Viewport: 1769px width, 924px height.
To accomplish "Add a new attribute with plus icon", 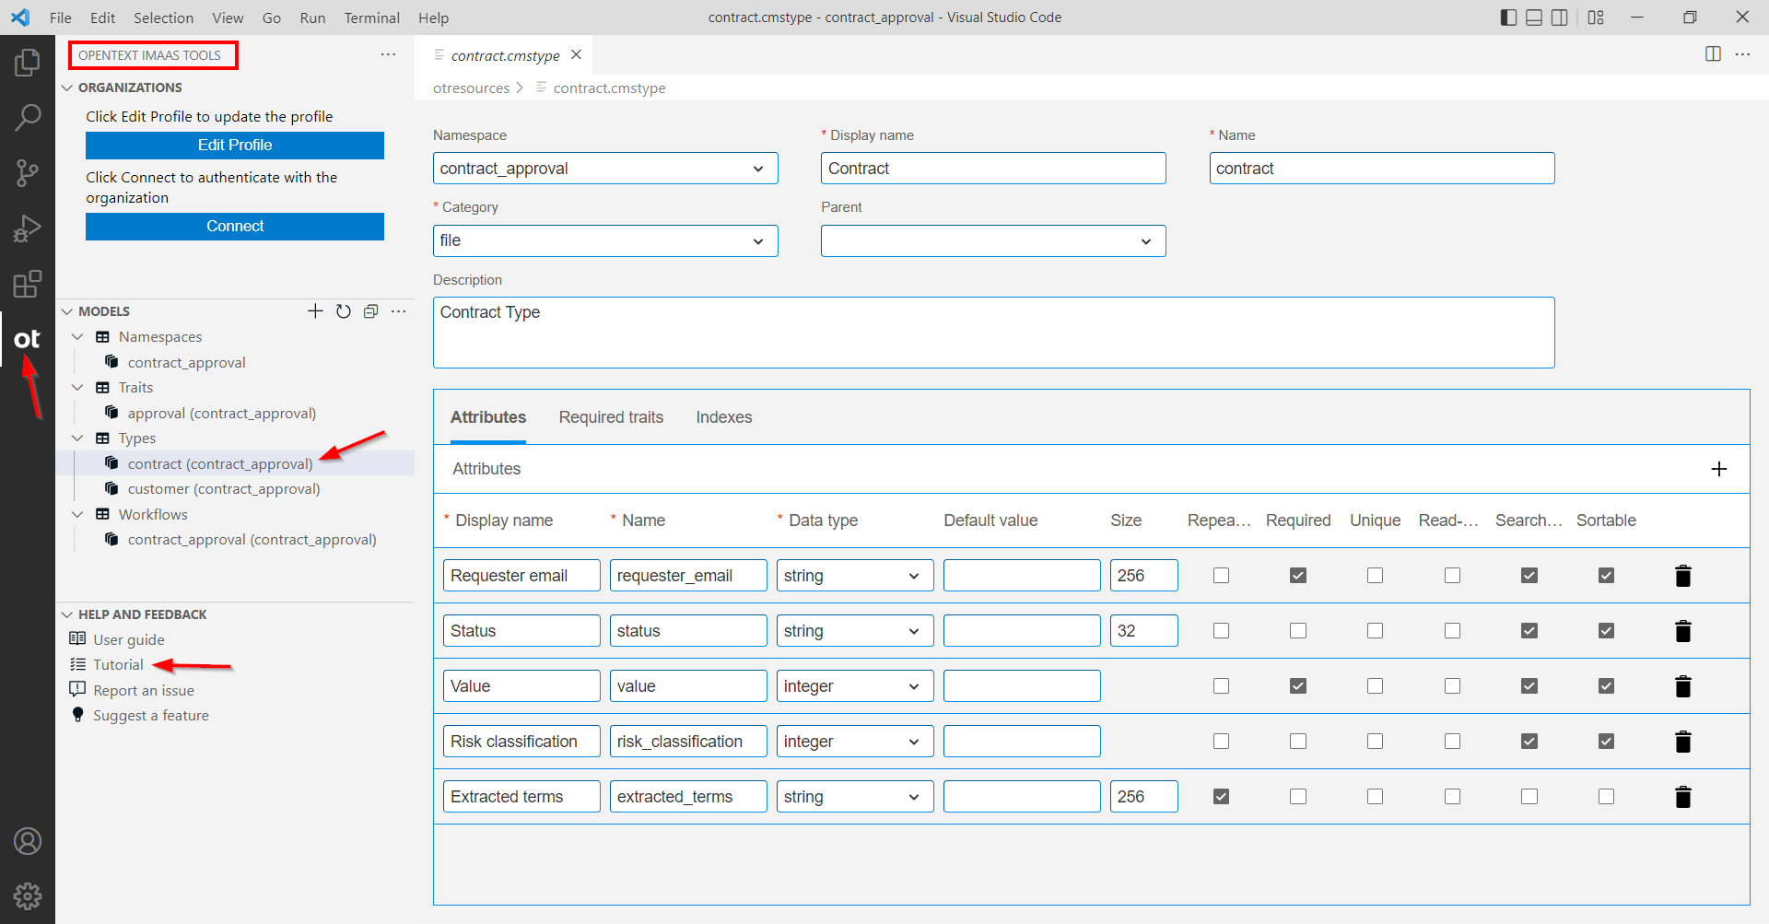I will [1718, 469].
